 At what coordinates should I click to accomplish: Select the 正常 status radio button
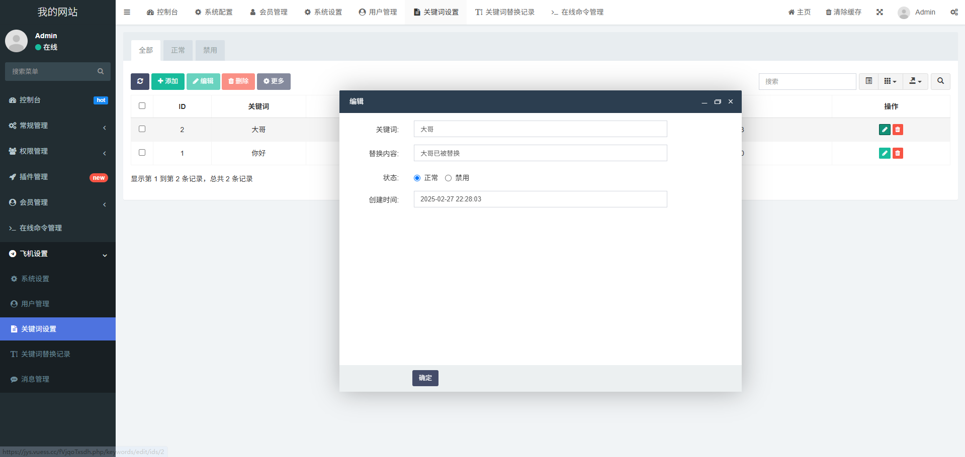coord(417,178)
